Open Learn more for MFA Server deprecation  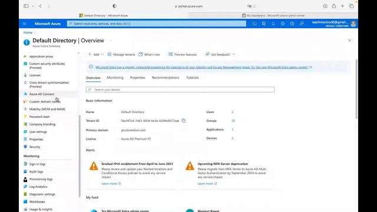pos(207,184)
